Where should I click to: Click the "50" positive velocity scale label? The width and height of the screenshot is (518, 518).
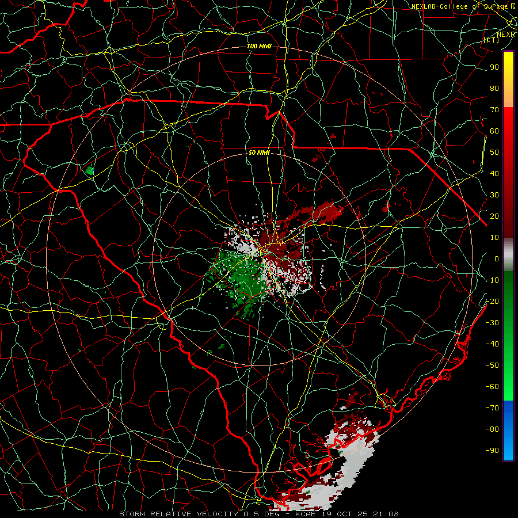494,153
